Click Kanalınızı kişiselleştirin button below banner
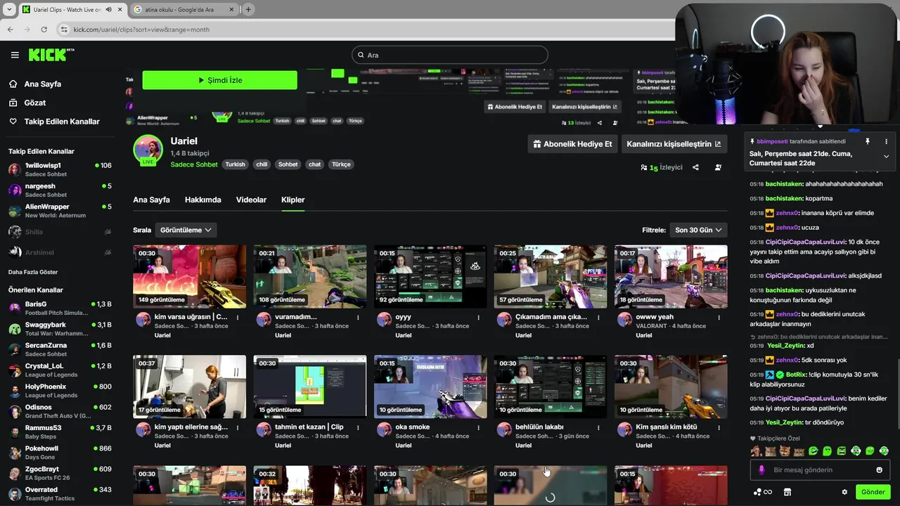Screen dimensions: 900x506 coord(674,144)
